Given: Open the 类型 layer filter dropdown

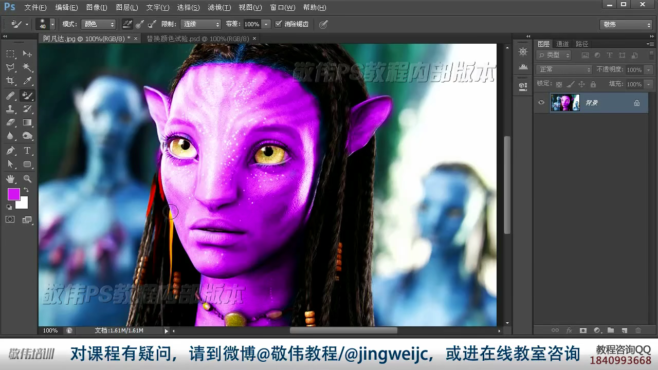Looking at the screenshot, I should pyautogui.click(x=554, y=55).
